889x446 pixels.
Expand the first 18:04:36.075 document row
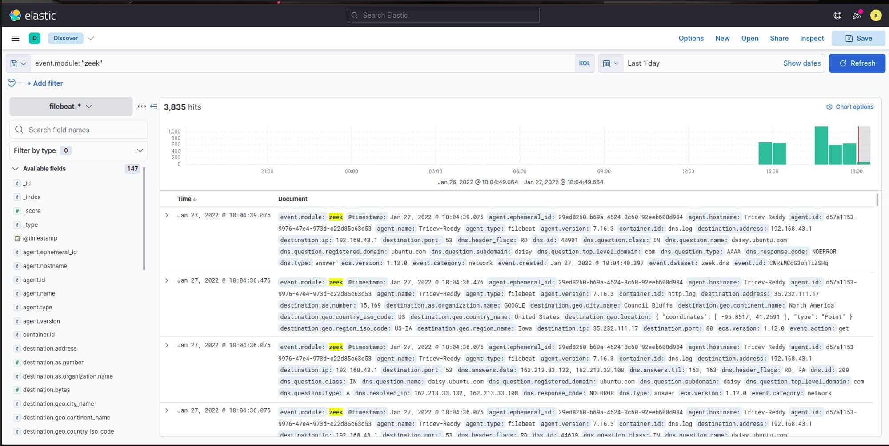167,345
